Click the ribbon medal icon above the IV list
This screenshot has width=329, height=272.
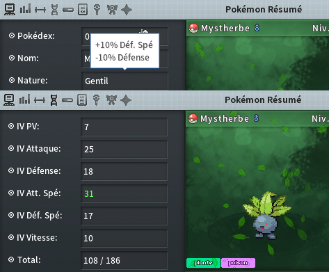(x=111, y=100)
